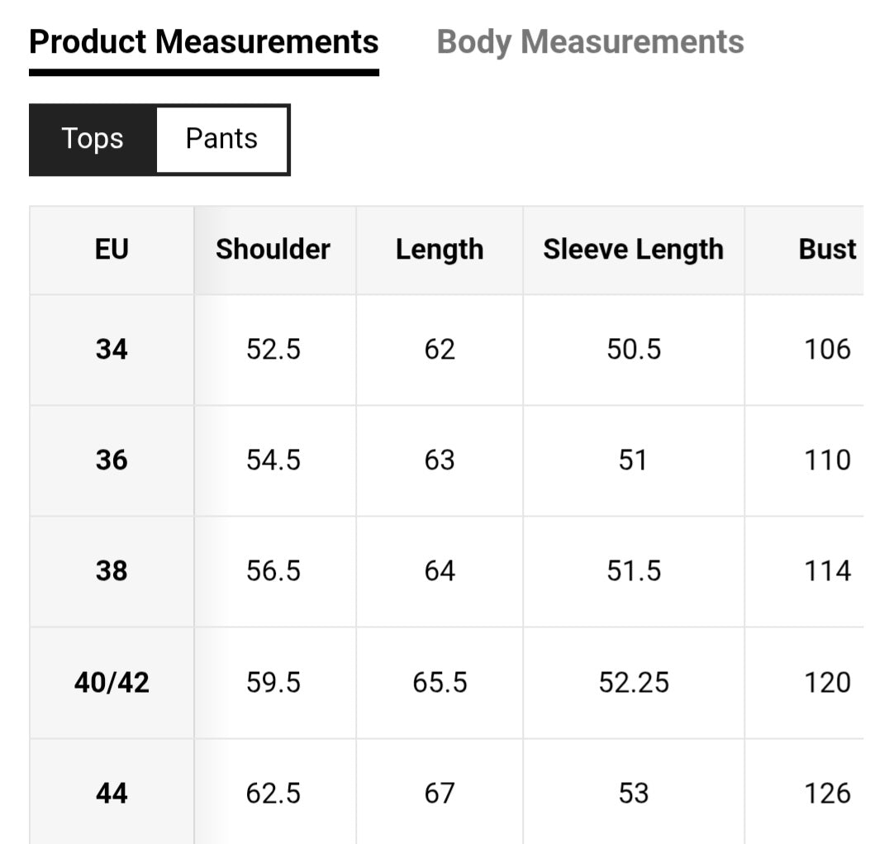Viewport: 889px width, 844px height.
Task: Click the EU column header
Action: pos(112,250)
